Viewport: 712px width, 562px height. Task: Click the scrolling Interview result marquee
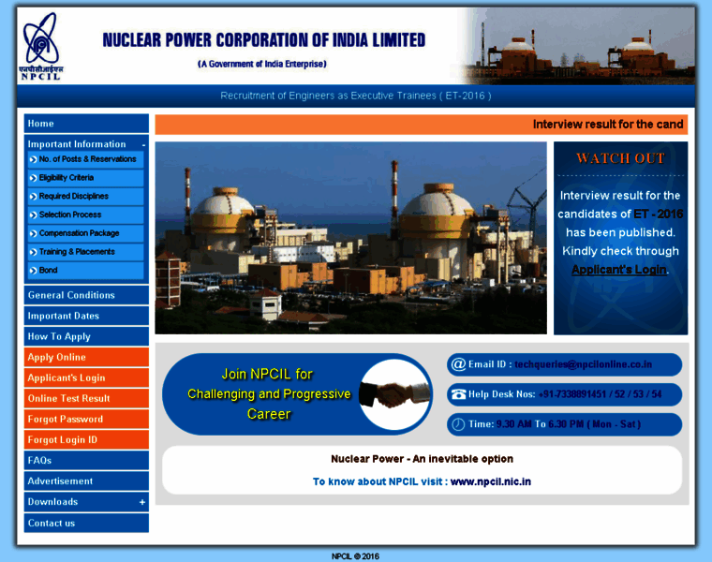pos(422,125)
